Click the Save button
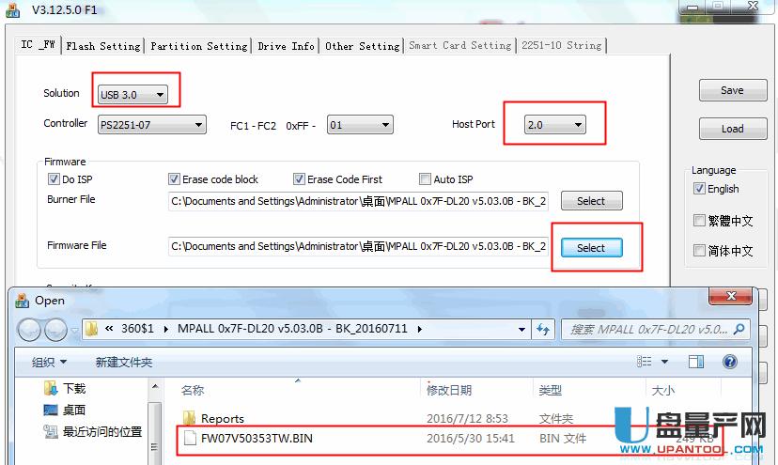The width and height of the screenshot is (778, 465). click(x=732, y=90)
